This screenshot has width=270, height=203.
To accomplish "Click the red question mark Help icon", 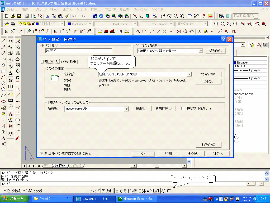I will [x=204, y=16].
